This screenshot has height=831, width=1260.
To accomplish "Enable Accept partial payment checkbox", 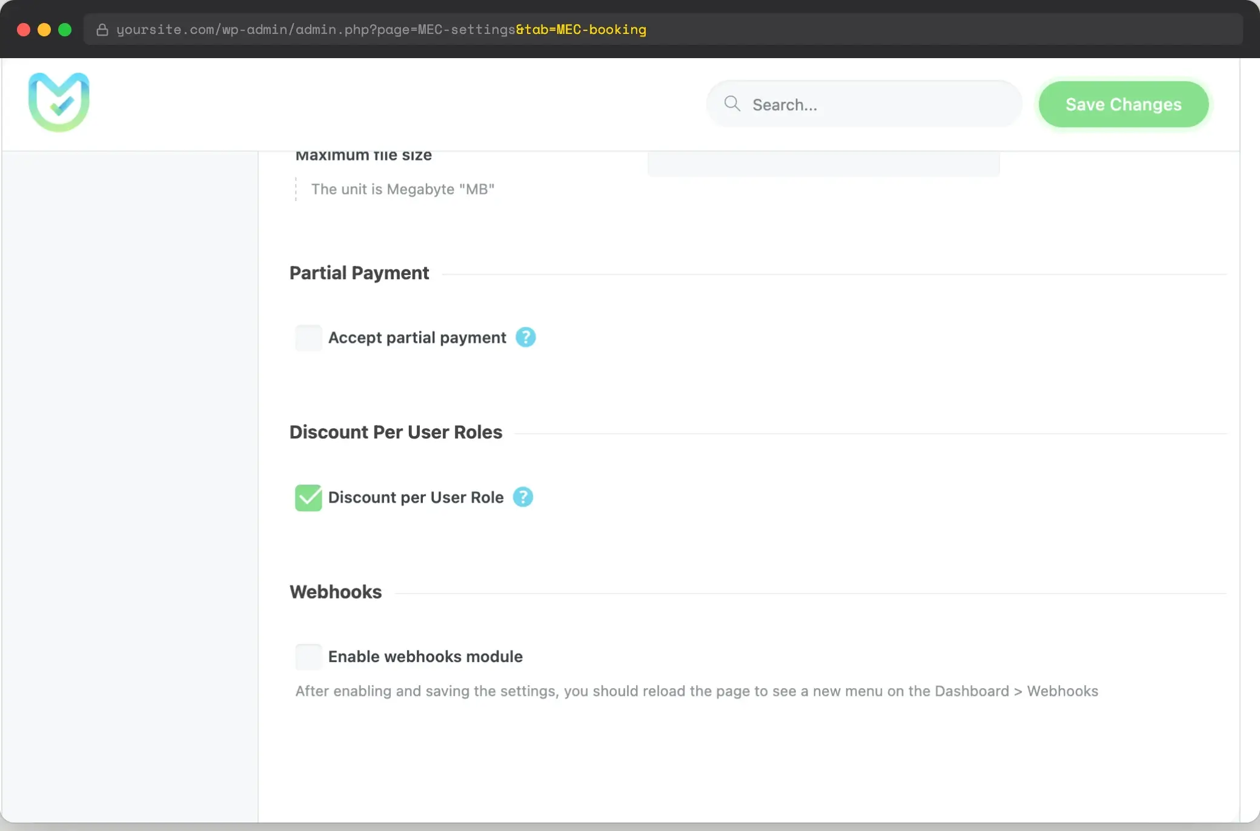I will [x=308, y=337].
